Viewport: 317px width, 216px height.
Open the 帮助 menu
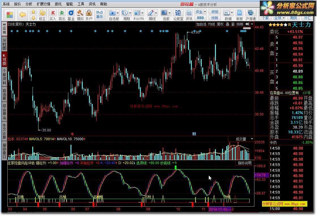click(103, 4)
